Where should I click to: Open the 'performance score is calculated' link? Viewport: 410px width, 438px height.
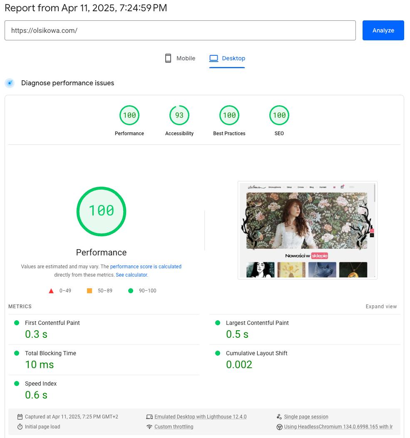click(x=146, y=267)
